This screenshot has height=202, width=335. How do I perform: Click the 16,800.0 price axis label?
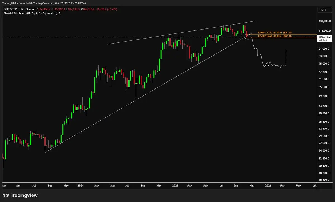[x=324, y=180]
